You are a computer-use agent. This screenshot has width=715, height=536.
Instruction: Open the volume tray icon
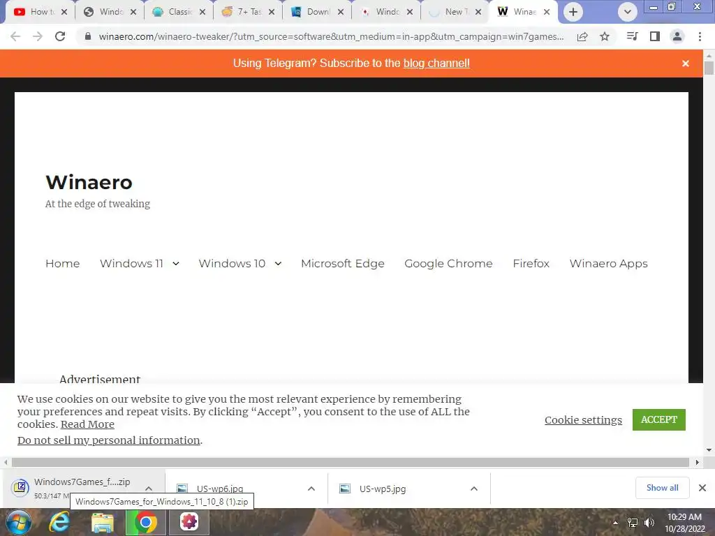click(649, 523)
